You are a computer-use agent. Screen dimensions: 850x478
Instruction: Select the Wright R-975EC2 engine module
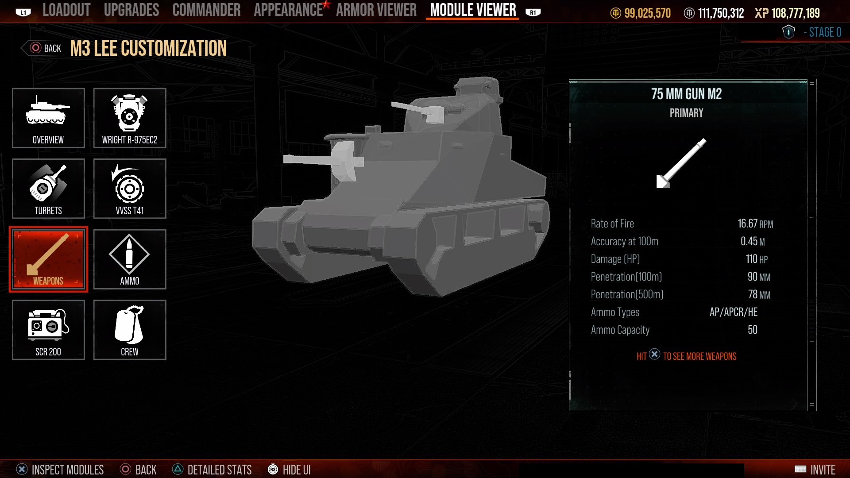coord(130,118)
